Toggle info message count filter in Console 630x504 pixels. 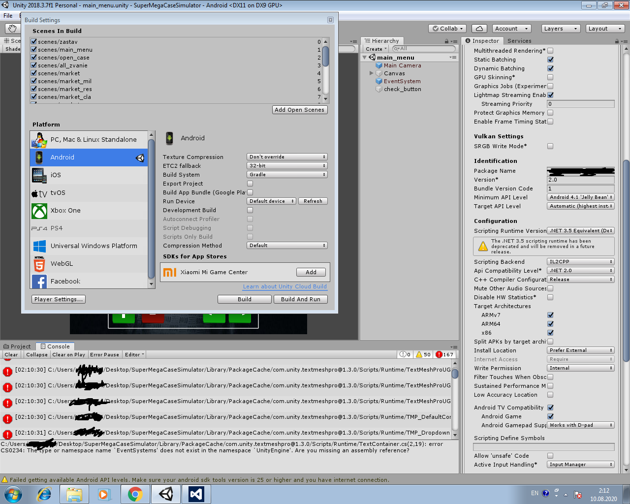[405, 354]
